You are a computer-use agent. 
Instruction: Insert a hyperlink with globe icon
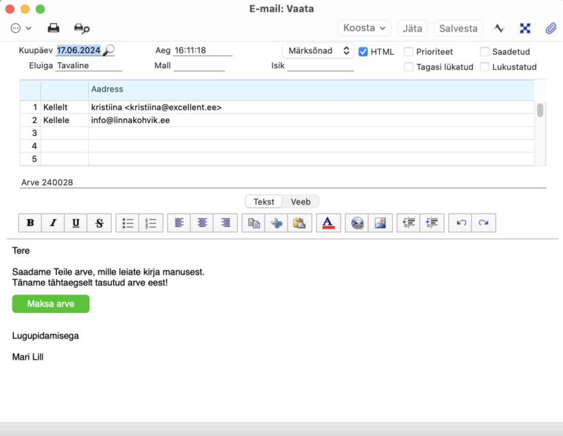(357, 223)
